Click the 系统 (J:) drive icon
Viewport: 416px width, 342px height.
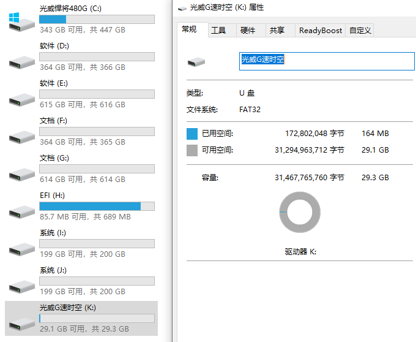[22, 287]
